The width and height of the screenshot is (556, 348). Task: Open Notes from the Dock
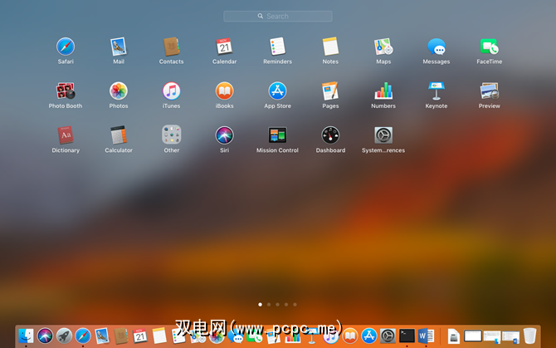click(x=159, y=336)
